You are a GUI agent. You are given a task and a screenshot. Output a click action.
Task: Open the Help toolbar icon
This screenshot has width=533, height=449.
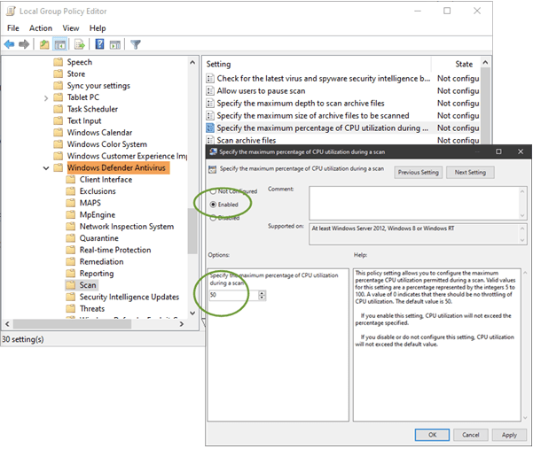99,44
